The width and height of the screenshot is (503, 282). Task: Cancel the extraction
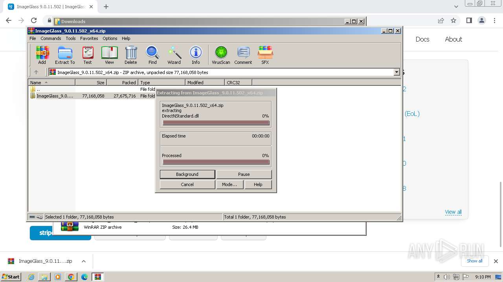[187, 184]
